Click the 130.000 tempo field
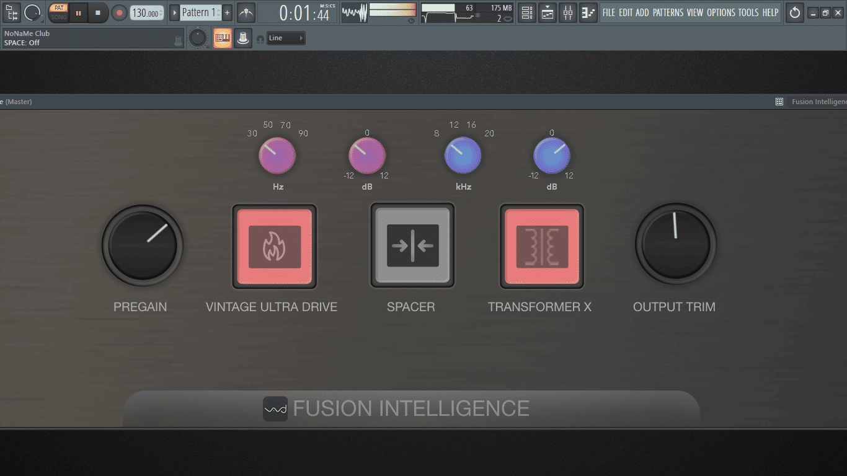The image size is (847, 476). pos(147,12)
